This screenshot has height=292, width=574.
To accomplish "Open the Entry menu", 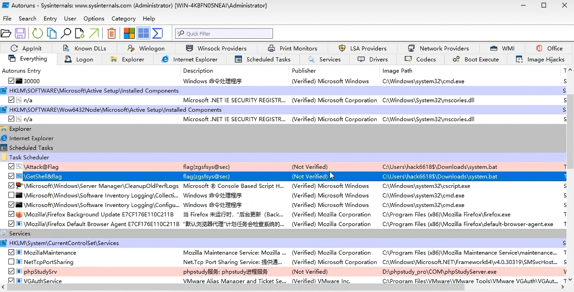I will [50, 19].
